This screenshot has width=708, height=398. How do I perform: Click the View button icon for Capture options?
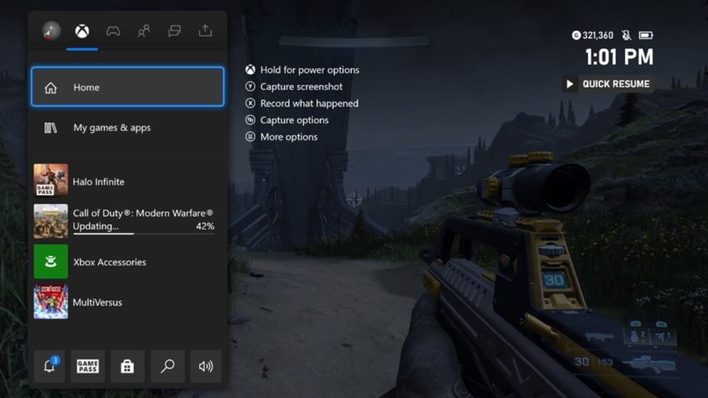coord(250,120)
